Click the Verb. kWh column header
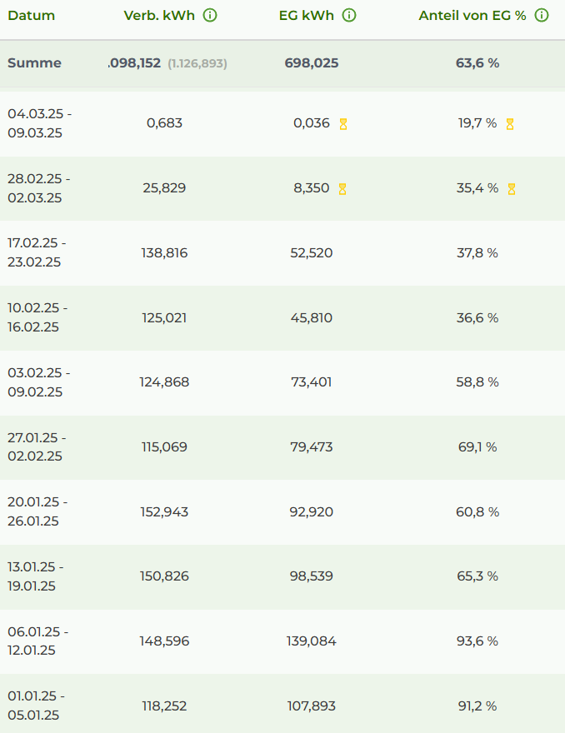This screenshot has height=733, width=565. pos(159,16)
